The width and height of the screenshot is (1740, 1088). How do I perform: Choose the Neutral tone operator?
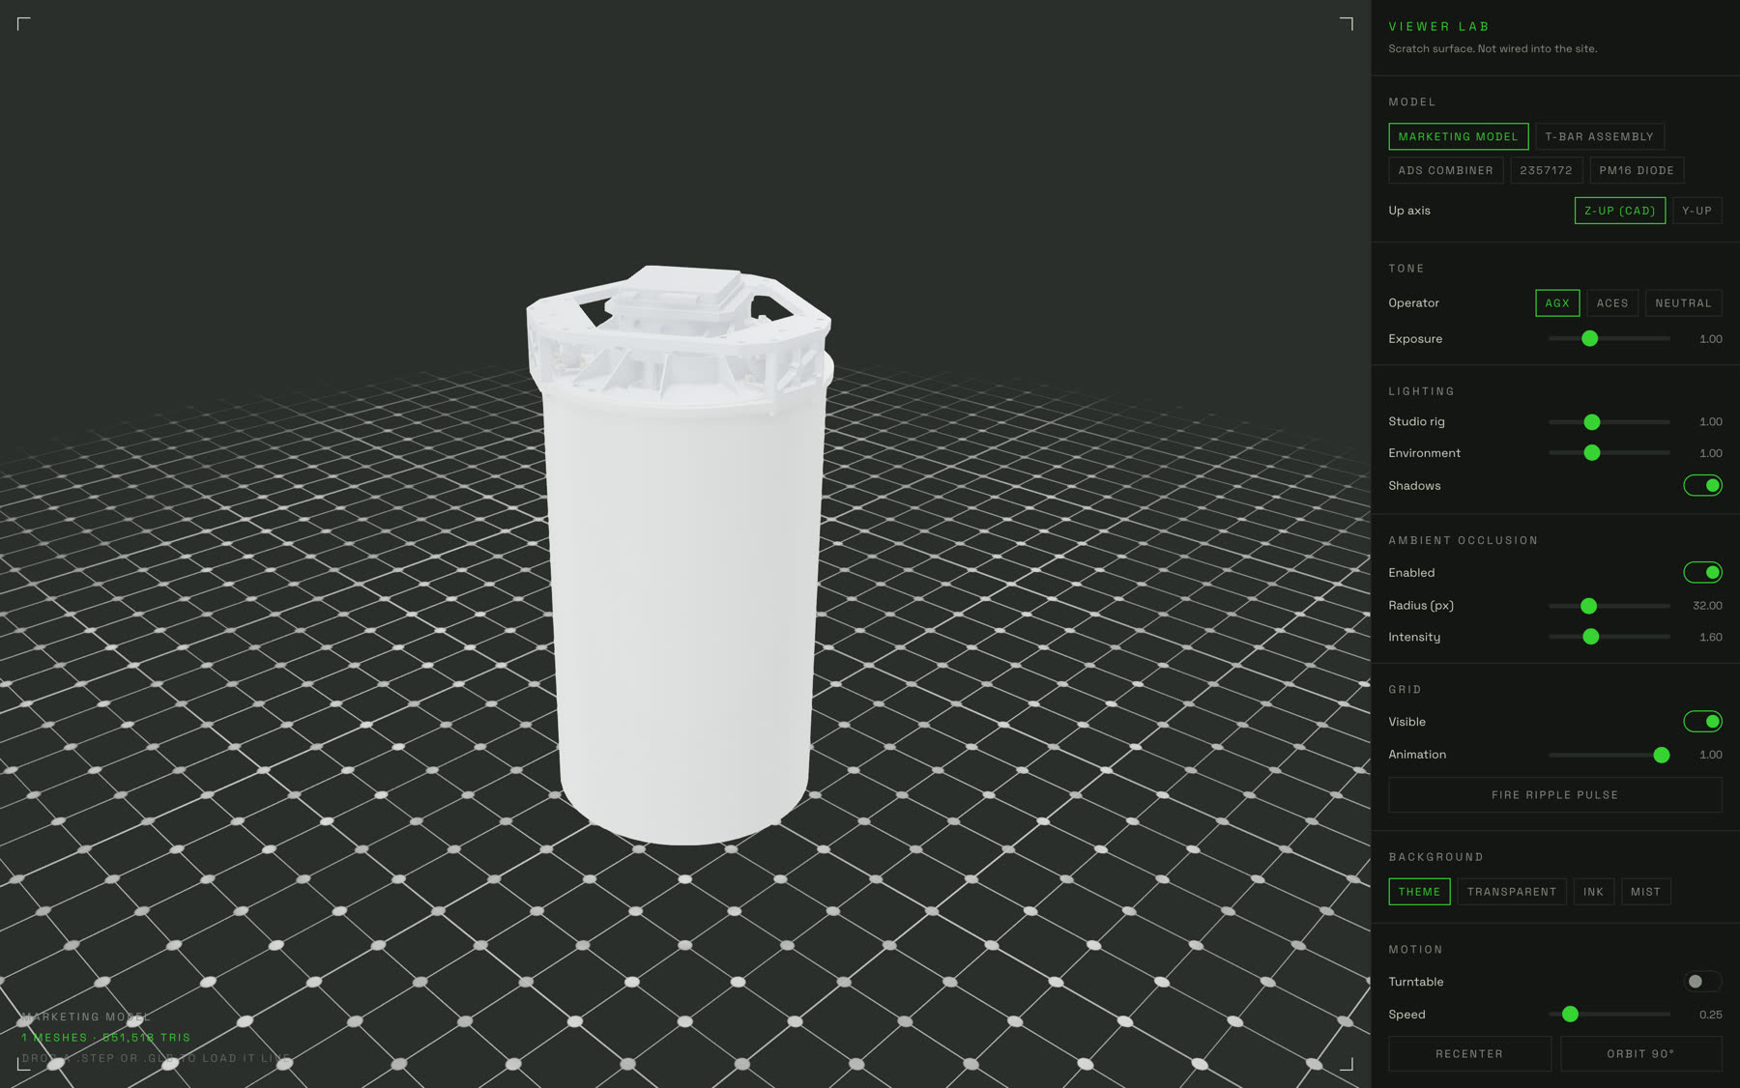[x=1683, y=303]
